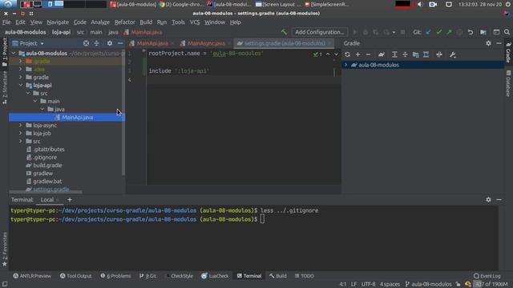Expand the gradle folder in project tree
This screenshot has height=288, width=513.
(21, 77)
